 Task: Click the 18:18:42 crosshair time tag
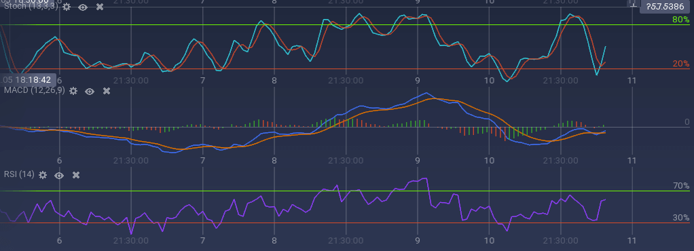pyautogui.click(x=29, y=80)
